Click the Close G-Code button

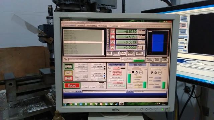(x=81, y=69)
